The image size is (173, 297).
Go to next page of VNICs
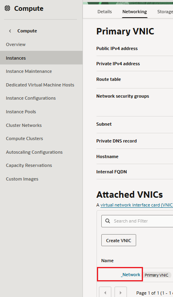coord(121,293)
